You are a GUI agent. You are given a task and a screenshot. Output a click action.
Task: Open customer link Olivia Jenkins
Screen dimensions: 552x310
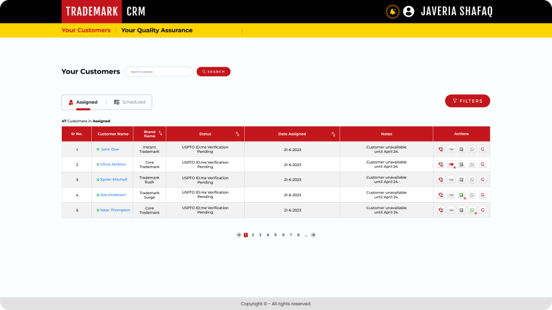[113, 164]
